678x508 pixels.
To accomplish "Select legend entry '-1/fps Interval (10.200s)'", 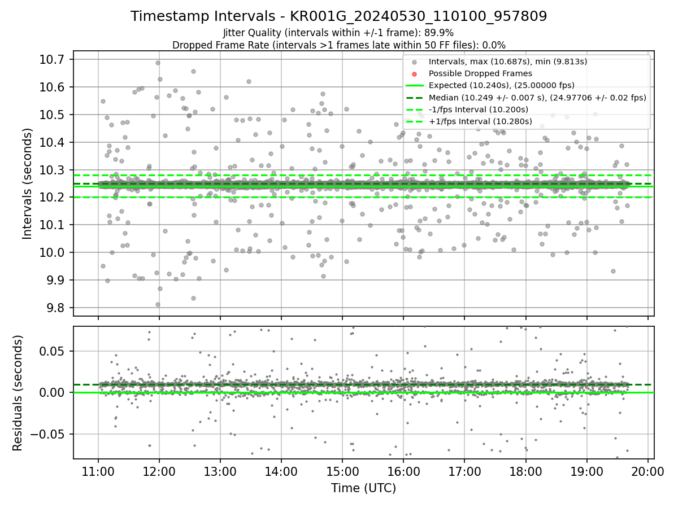I will [478, 109].
